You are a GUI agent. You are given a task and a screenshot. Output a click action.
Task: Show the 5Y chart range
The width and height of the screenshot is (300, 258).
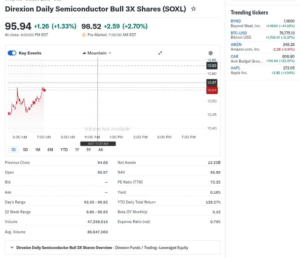point(89,149)
